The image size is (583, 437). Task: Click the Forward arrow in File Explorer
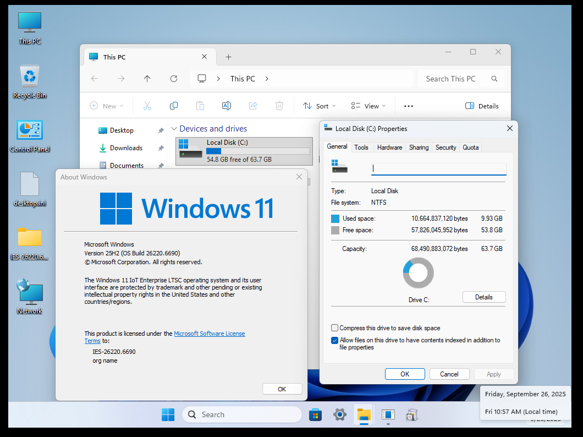[121, 79]
